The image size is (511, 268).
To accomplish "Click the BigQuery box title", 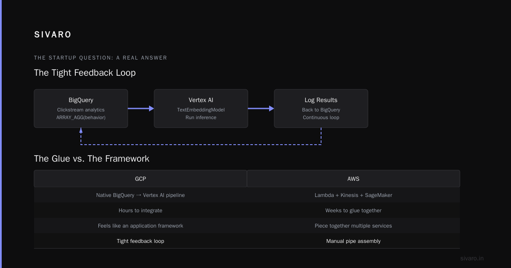I will coord(81,100).
